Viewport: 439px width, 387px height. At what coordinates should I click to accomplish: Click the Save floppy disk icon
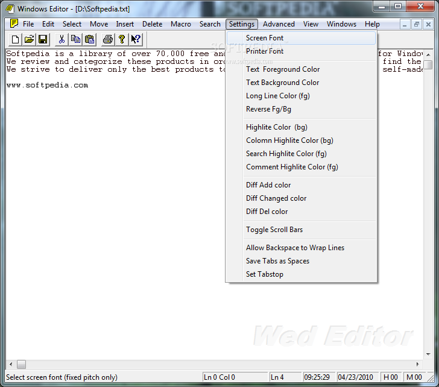pos(43,39)
